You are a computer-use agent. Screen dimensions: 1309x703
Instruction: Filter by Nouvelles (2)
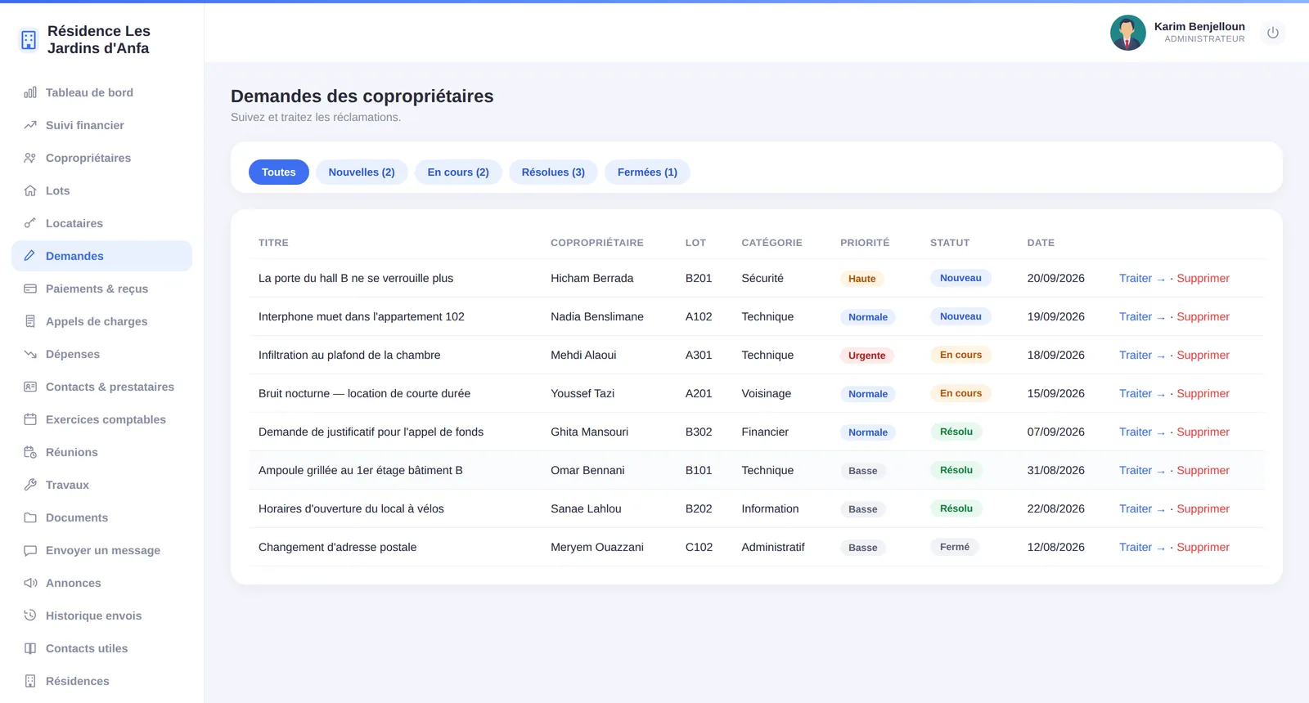(x=362, y=172)
